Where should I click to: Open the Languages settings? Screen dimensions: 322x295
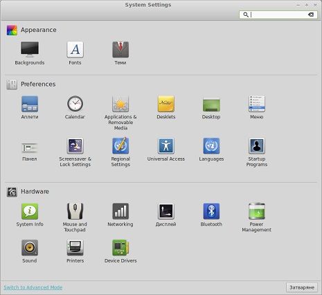click(x=211, y=145)
